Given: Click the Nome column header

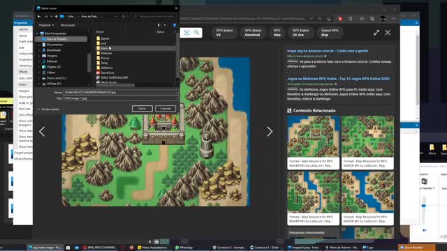Looking at the screenshot, I should [100, 31].
